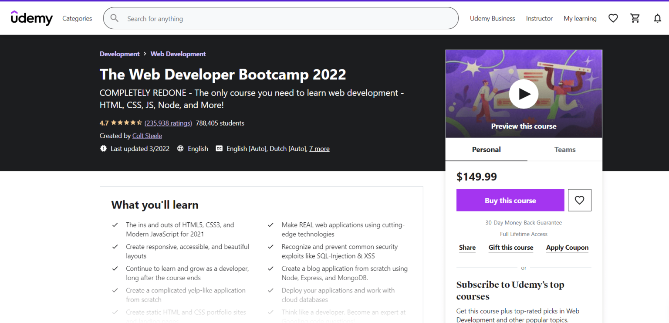Play the course preview video
This screenshot has height=323, width=669.
(x=524, y=94)
